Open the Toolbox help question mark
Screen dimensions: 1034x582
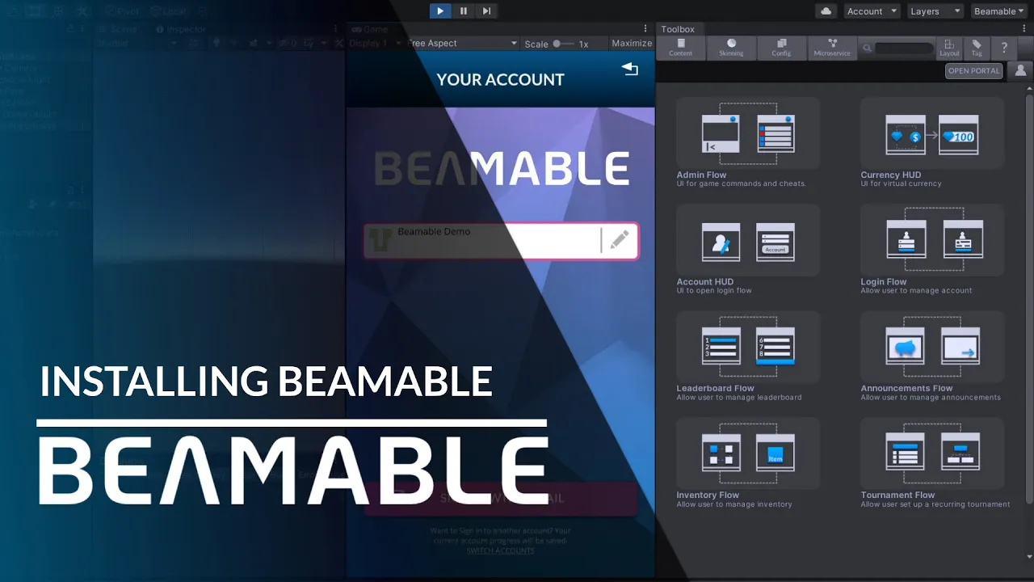click(x=1004, y=48)
